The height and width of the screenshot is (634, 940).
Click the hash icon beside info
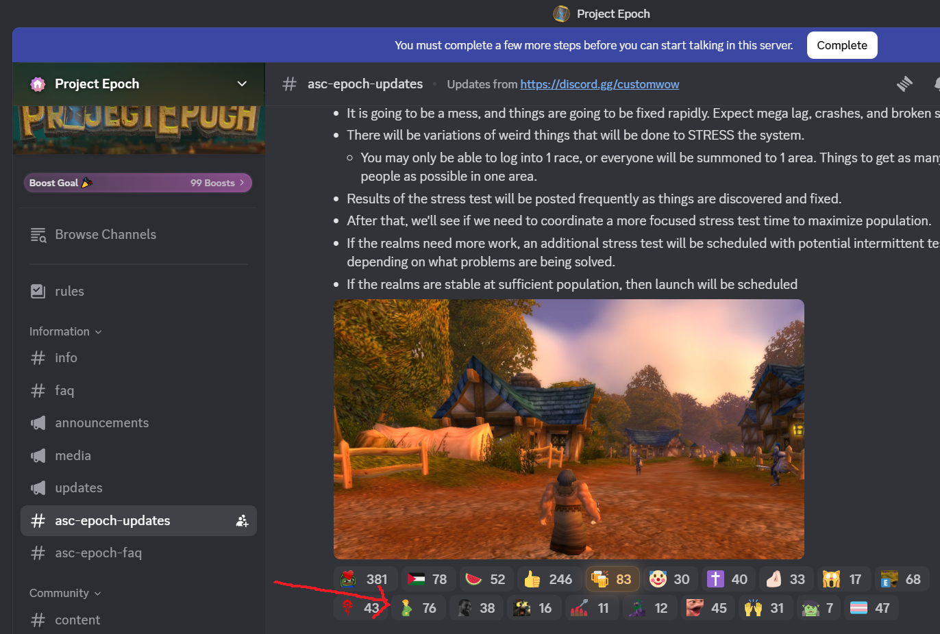(x=38, y=358)
